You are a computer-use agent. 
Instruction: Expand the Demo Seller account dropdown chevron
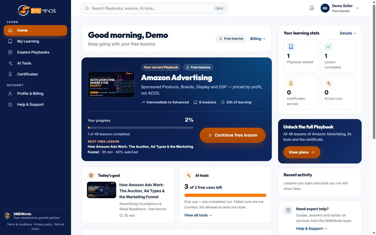click(358, 8)
